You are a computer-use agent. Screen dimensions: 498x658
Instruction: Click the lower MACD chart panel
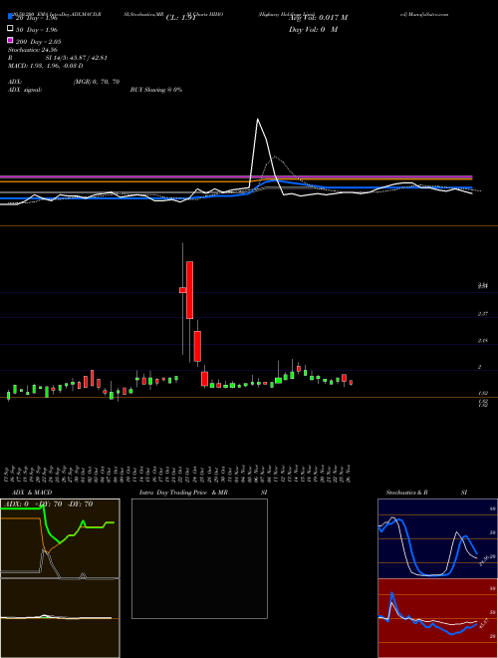60,618
